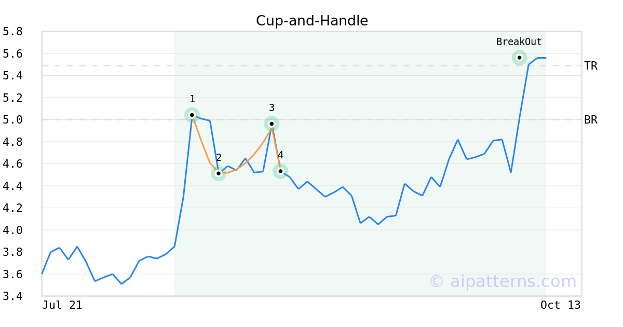Select pattern point marker 2
Viewport: 623px width, 327px height.
tap(219, 173)
